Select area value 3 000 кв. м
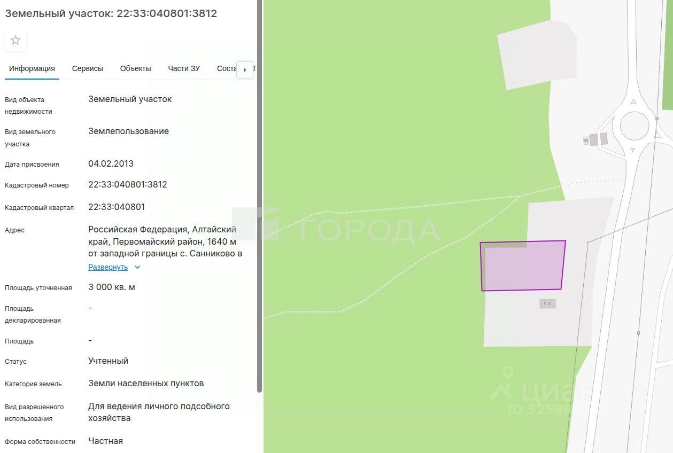This screenshot has height=453, width=673. click(x=112, y=287)
